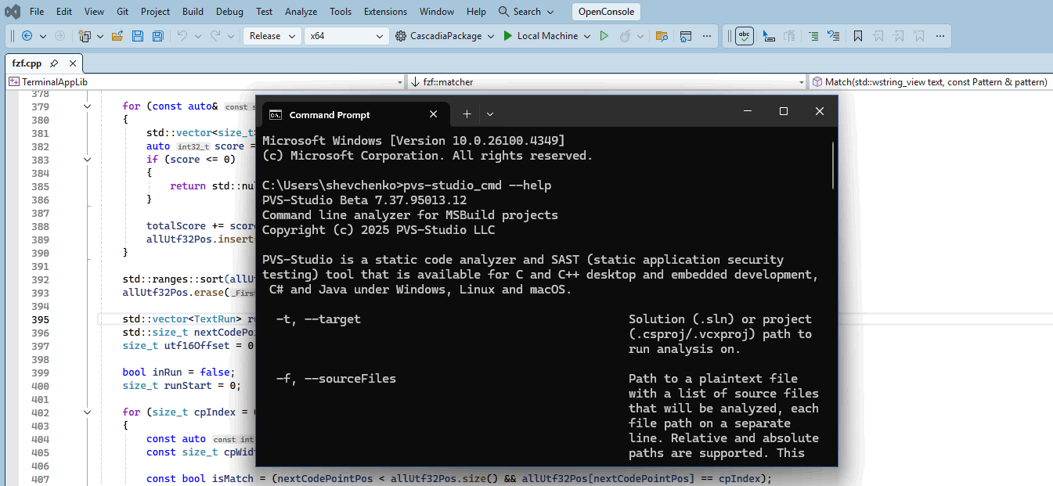This screenshot has height=486, width=1053.
Task: Click the Save All documents icon
Action: [158, 35]
